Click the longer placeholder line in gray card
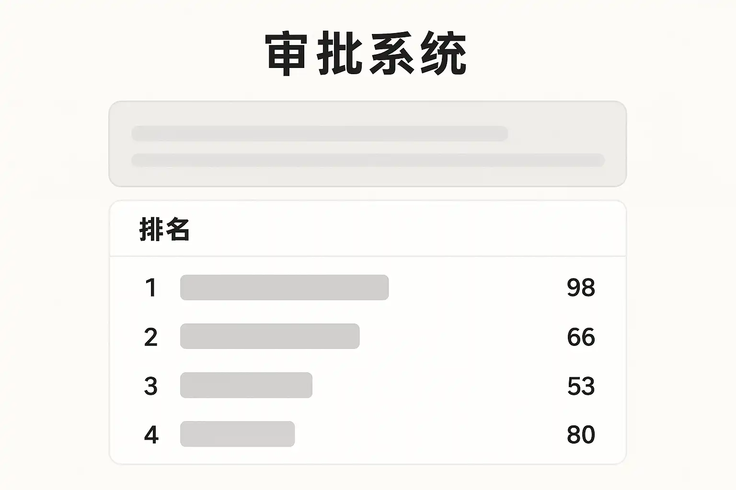This screenshot has width=736, height=490. click(x=368, y=160)
